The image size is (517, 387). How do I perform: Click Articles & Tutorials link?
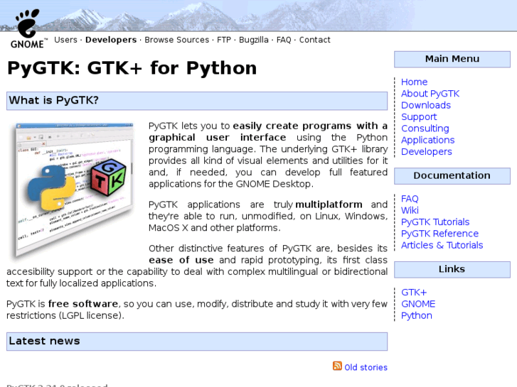coord(442,246)
